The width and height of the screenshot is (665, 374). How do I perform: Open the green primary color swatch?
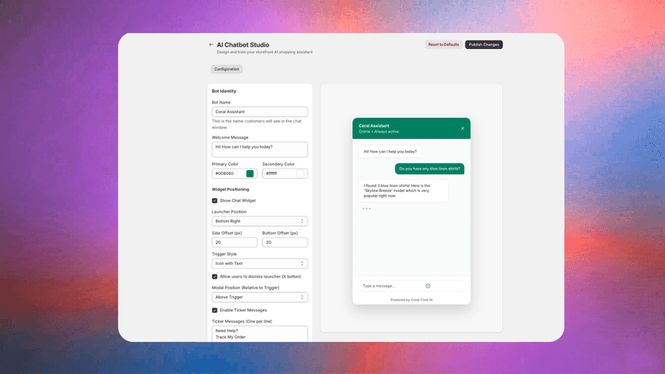(x=250, y=173)
